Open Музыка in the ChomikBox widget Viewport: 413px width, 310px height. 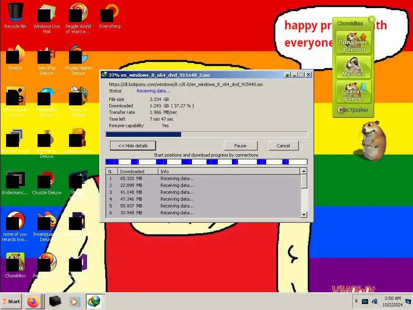click(353, 67)
